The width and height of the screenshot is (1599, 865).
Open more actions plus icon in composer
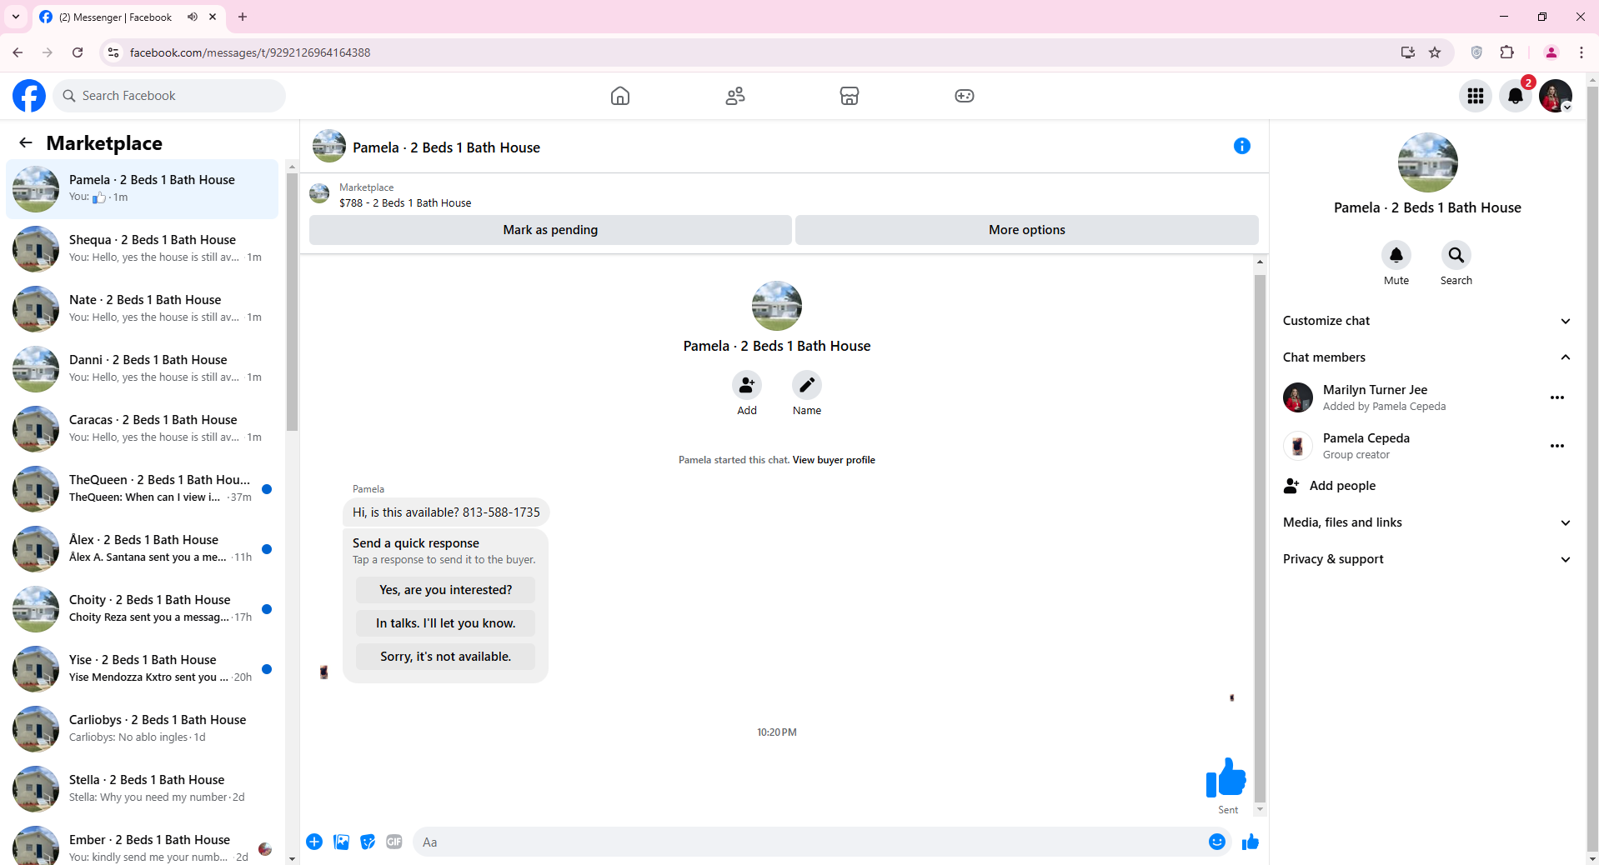[314, 842]
